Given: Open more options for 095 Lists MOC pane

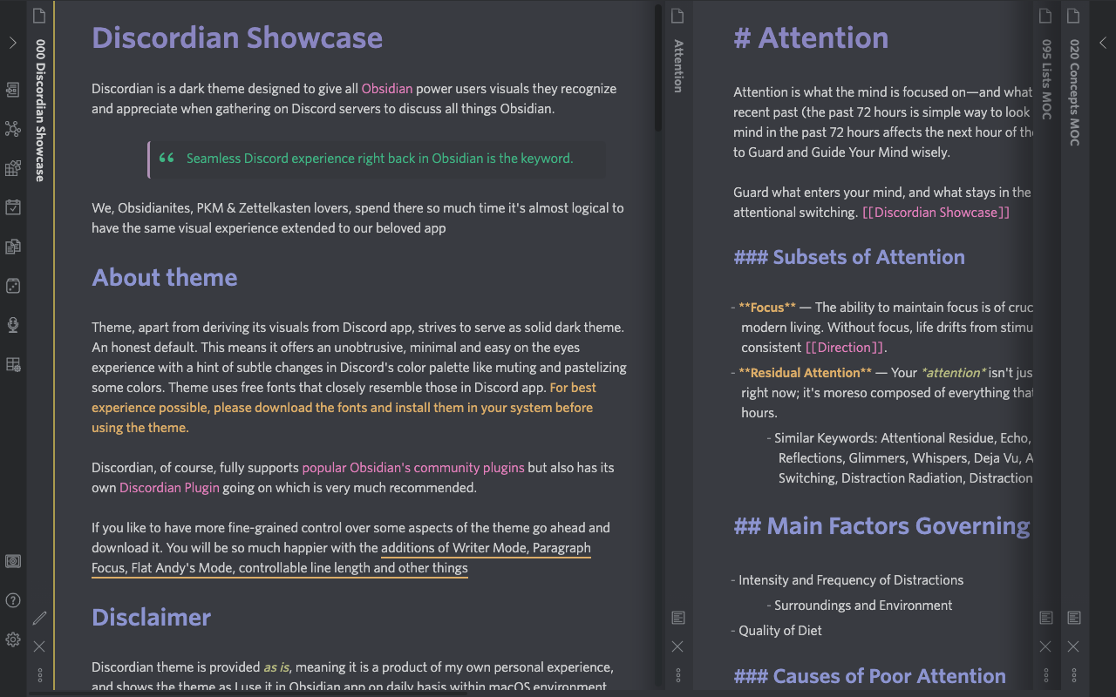Looking at the screenshot, I should (x=1046, y=675).
